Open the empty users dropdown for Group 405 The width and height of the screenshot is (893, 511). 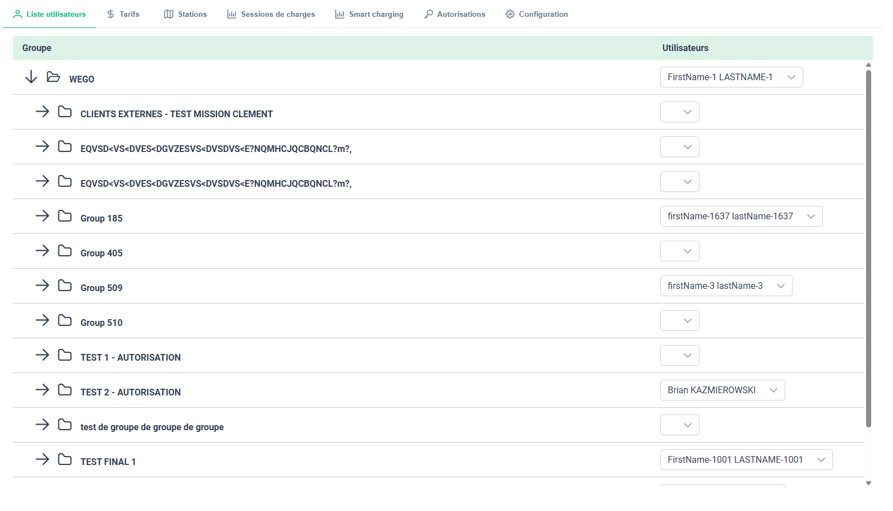679,251
